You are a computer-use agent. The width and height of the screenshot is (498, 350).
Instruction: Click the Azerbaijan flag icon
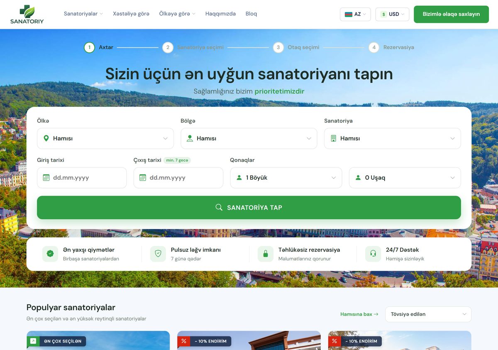pyautogui.click(x=348, y=14)
